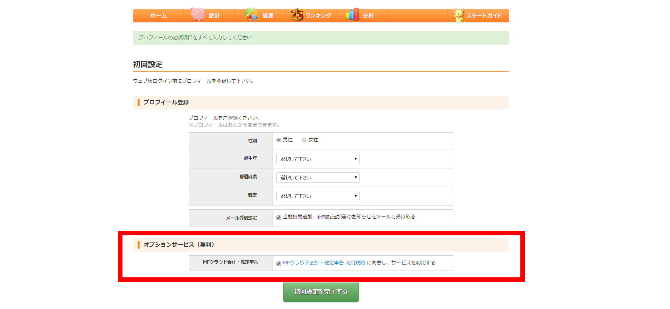Expand the 都道府県 dropdown
This screenshot has height=309, width=670.
click(x=318, y=178)
